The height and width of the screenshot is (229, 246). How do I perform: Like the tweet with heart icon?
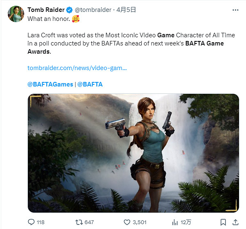coord(126,222)
